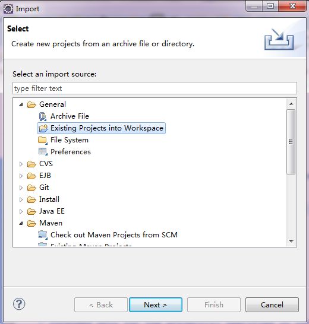Open help via question mark icon

pos(19,304)
